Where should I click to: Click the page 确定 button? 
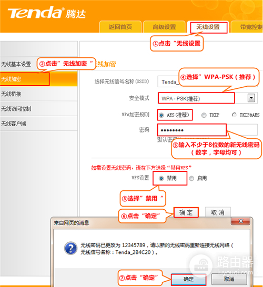tap(186, 212)
